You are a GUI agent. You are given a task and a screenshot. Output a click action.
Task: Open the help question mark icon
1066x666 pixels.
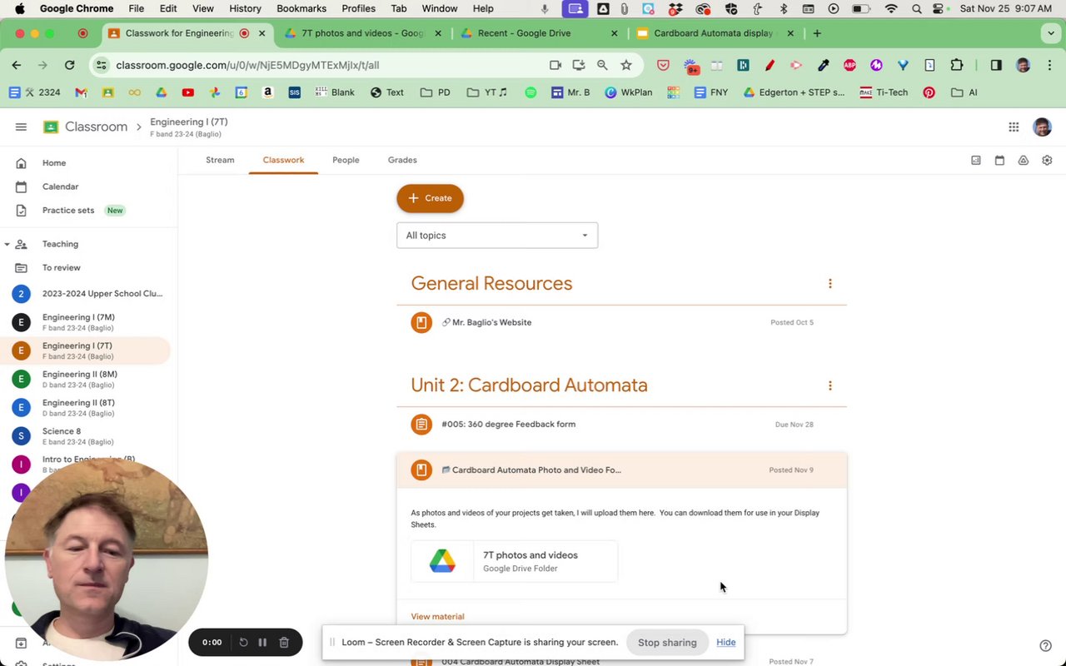(x=1045, y=645)
